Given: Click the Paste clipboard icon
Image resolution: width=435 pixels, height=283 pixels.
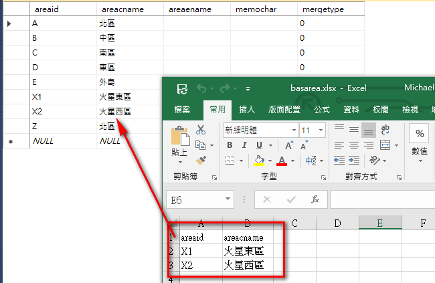Looking at the screenshot, I should tap(179, 140).
